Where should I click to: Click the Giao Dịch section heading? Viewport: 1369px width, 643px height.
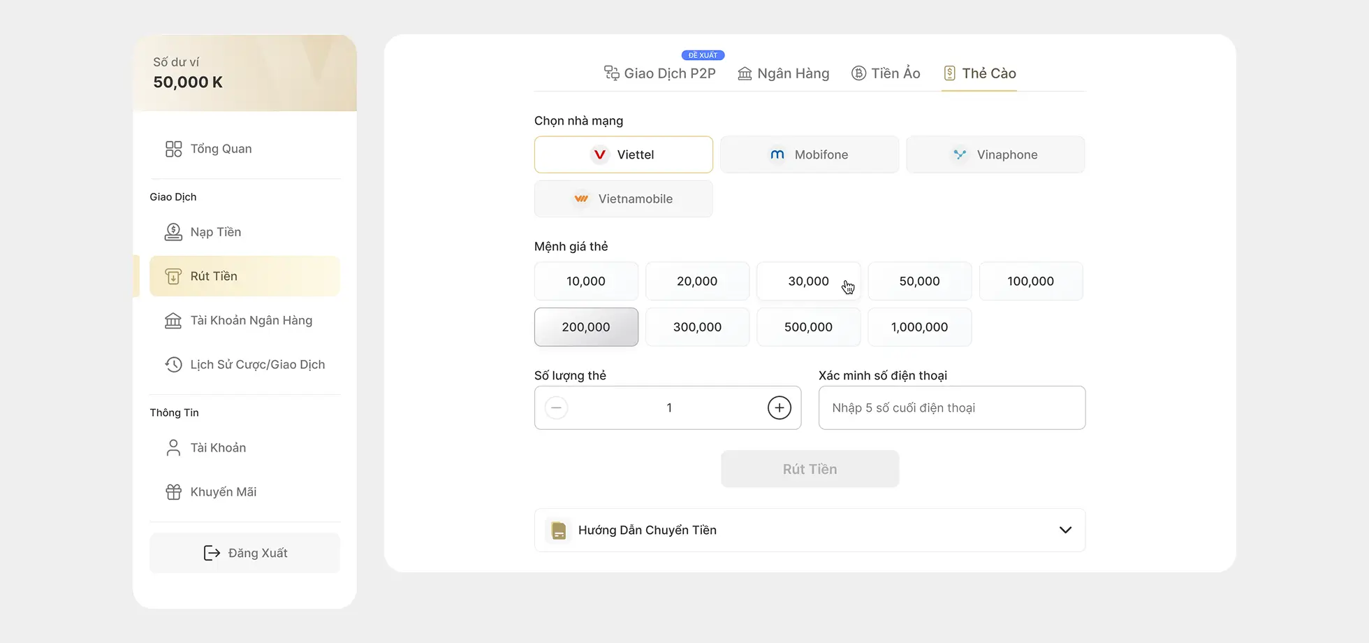click(x=173, y=197)
